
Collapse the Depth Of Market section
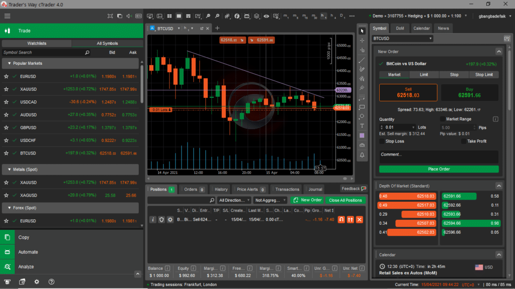coord(498,186)
